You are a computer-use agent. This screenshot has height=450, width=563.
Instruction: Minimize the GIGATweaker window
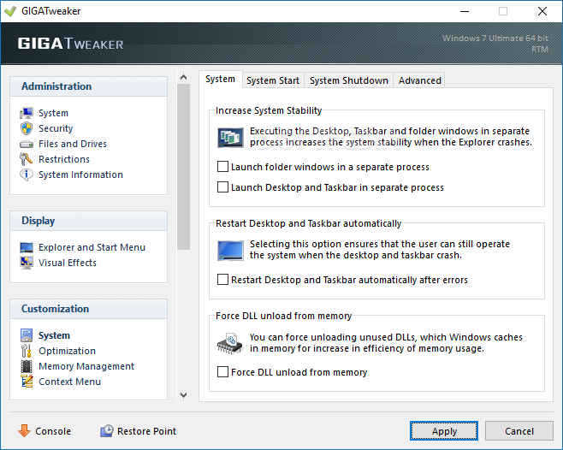point(465,11)
